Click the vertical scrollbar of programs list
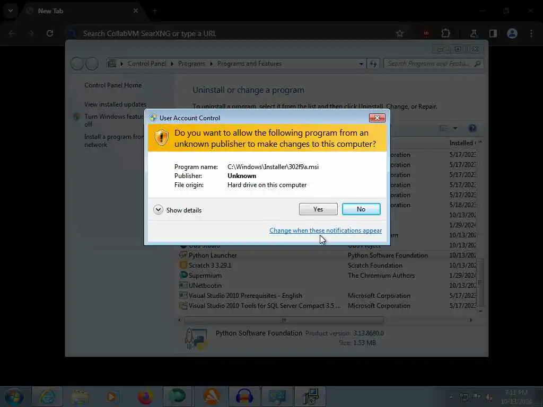Image resolution: width=543 pixels, height=407 pixels. tap(480, 282)
